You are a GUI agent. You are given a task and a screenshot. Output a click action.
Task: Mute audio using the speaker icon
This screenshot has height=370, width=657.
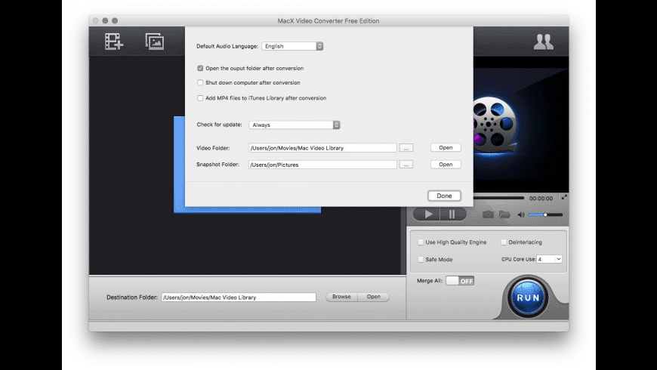point(520,214)
